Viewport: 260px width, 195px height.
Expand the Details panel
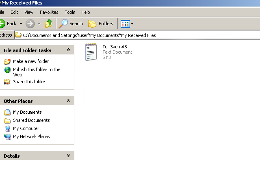coord(68,156)
